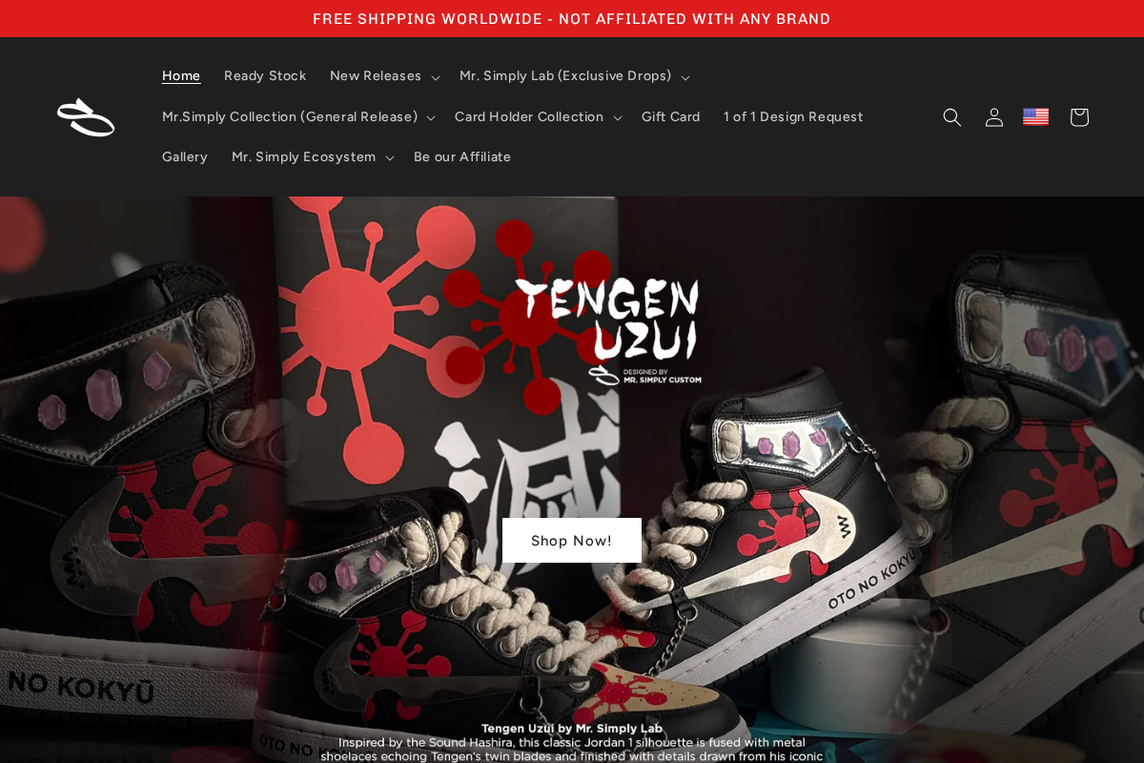The width and height of the screenshot is (1144, 763).
Task: Click the 1 of 1 Design Request link
Action: click(x=793, y=116)
